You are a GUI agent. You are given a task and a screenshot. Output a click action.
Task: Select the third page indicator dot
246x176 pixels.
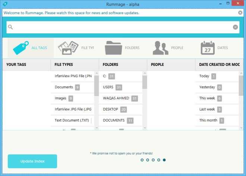point(153,160)
